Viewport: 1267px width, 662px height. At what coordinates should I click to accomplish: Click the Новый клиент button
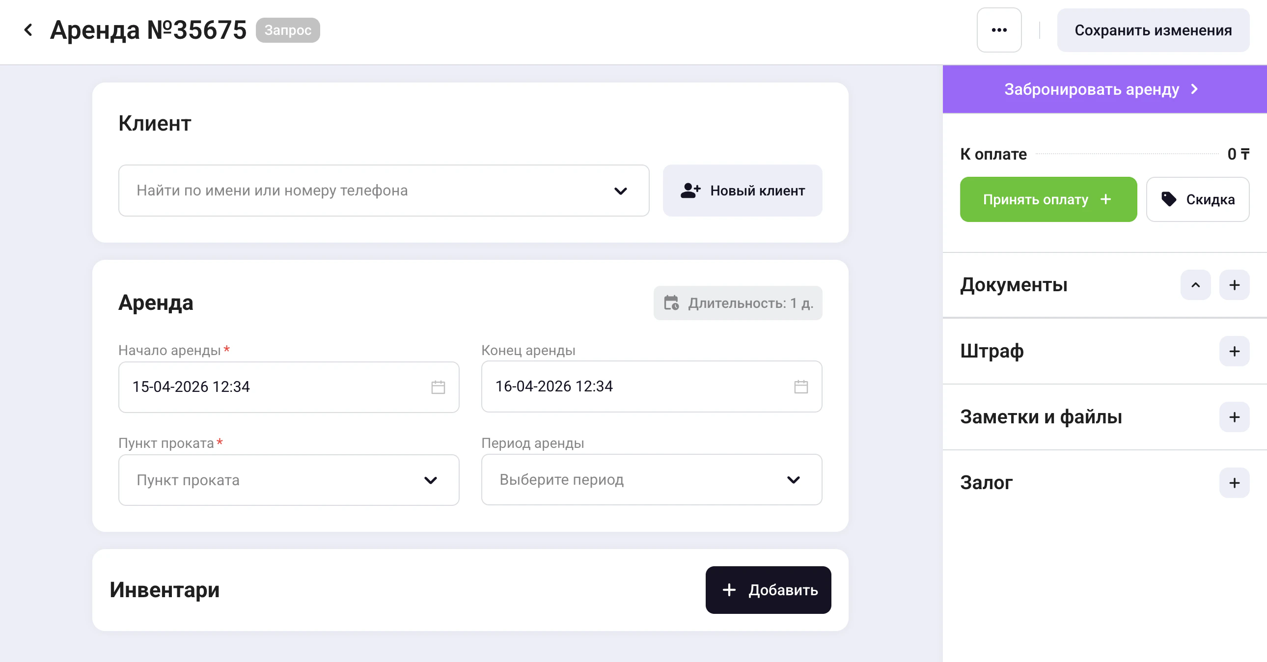742,191
